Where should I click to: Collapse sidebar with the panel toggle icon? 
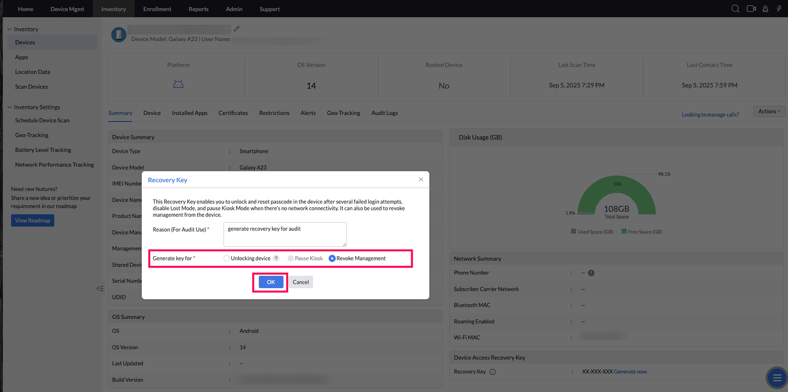click(100, 289)
